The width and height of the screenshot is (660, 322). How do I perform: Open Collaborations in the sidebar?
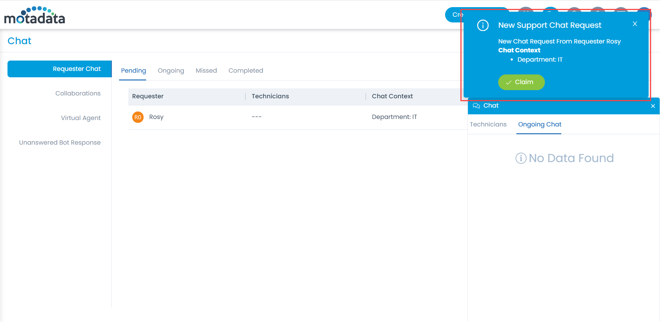point(78,93)
